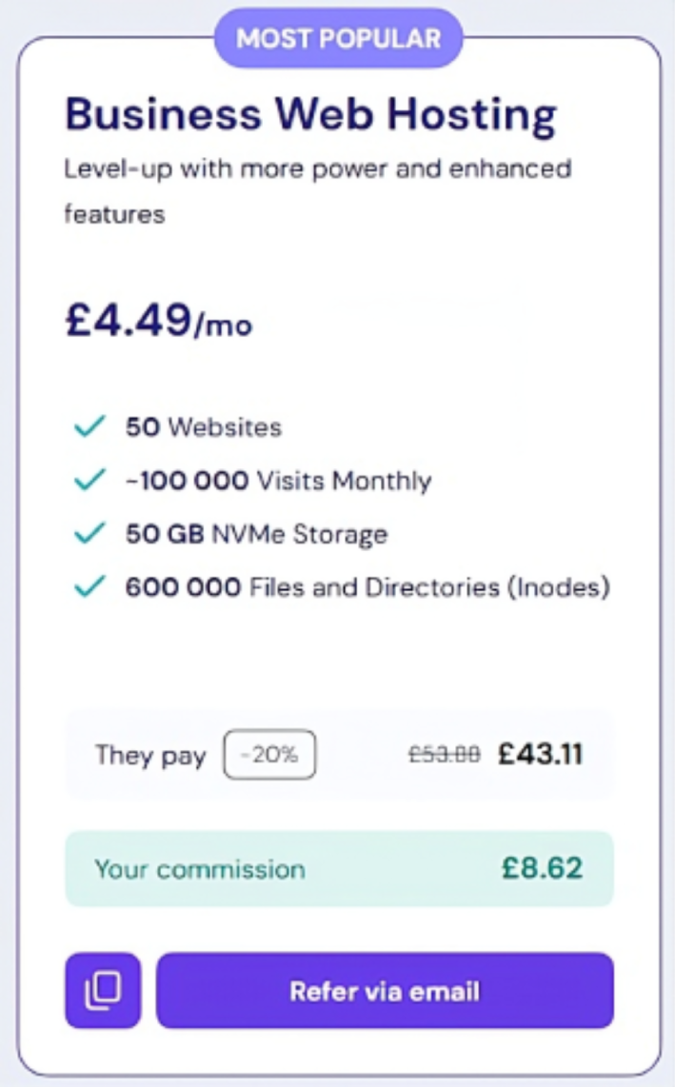The image size is (675, 1087).
Task: Click the 100 000 Visits Monthly text
Action: [x=278, y=481]
